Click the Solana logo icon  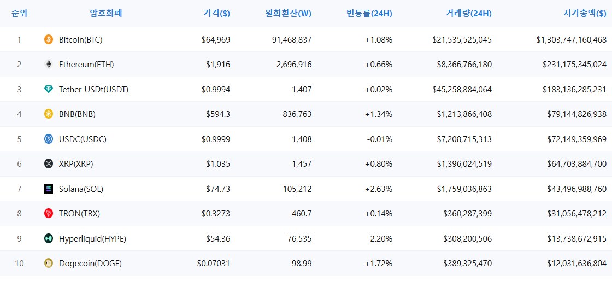tap(49, 189)
